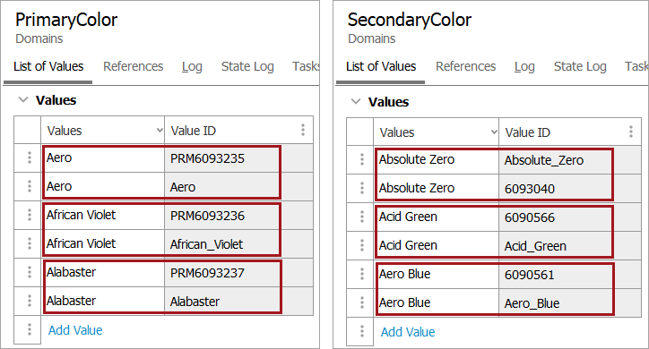Open row menu dots for Aero_Blue ID row
Screen dimensions: 649x349
click(x=362, y=302)
